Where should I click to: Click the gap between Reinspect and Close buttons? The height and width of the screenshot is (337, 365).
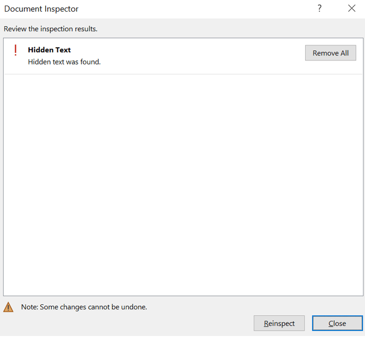tap(308, 323)
